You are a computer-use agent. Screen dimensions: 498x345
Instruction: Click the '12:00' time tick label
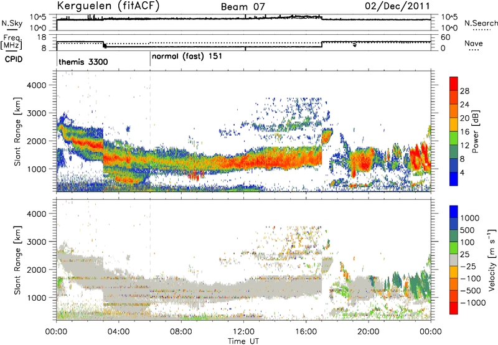pos(243,332)
